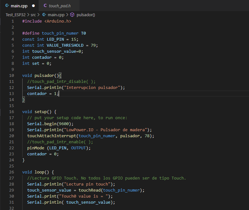The image size is (249, 210).
Task: Click comment "//touch_pad_intr_enable( );"
Action: coord(60,142)
